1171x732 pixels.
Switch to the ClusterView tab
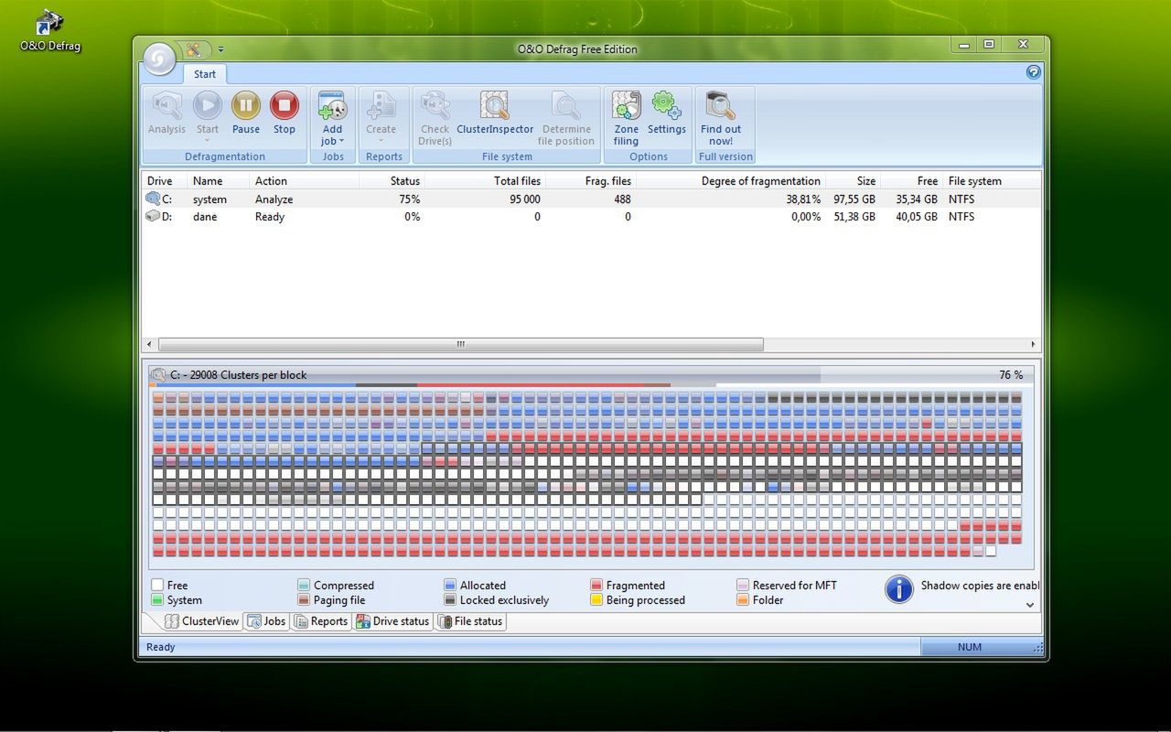pyautogui.click(x=201, y=621)
